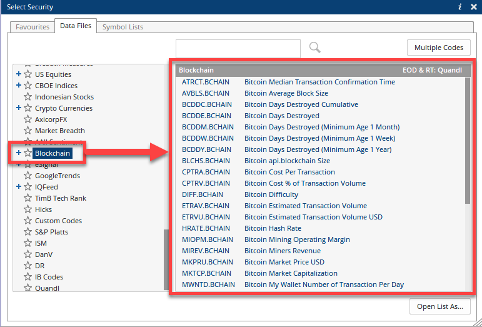
Task: Star the GoogleTrends data file
Action: click(28, 176)
